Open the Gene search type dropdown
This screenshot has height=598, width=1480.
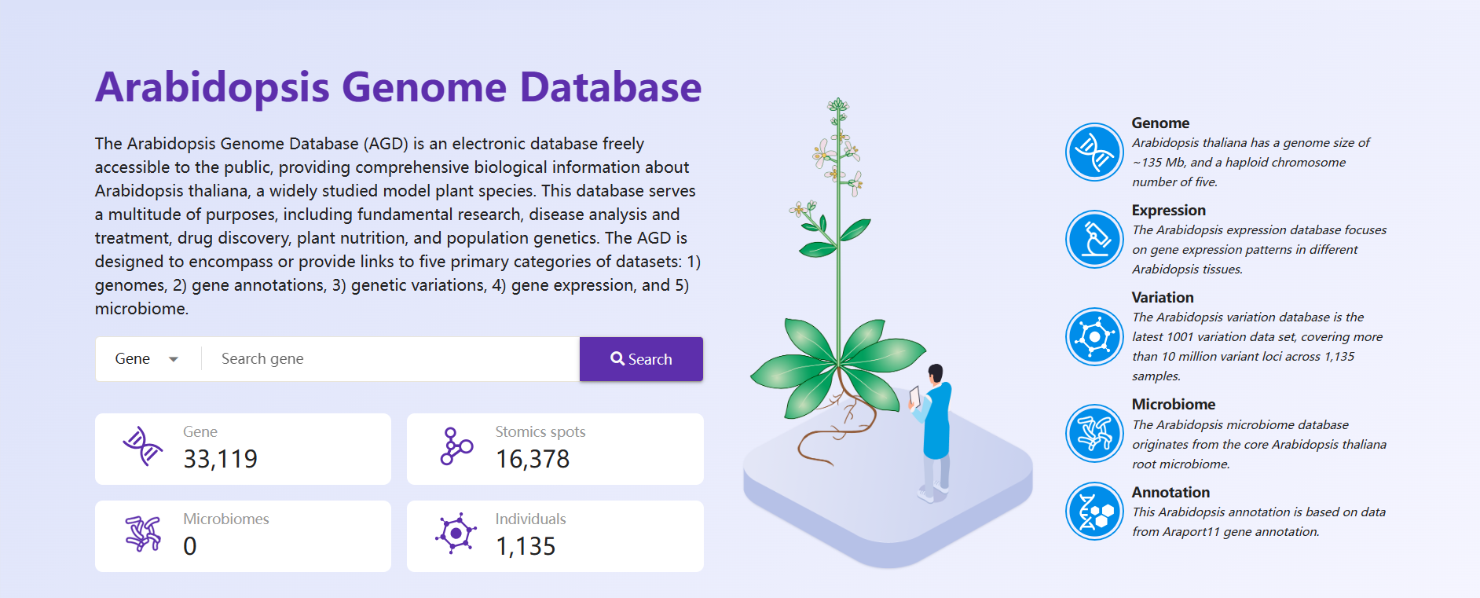point(148,359)
